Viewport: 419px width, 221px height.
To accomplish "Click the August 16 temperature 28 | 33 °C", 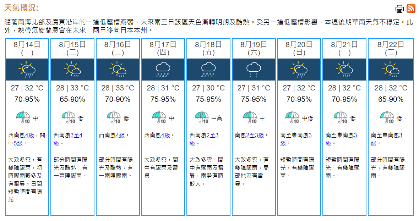I will [118, 88].
